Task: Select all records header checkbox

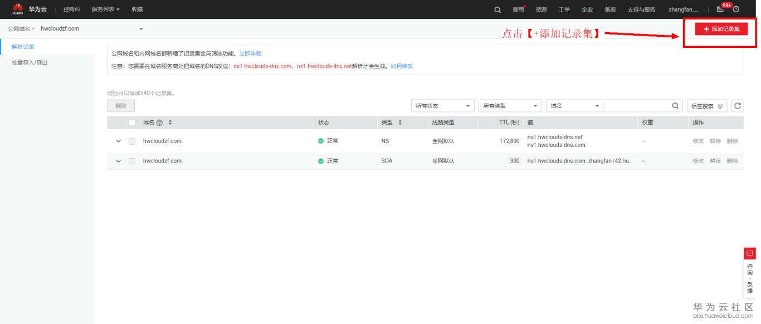Action: pos(132,122)
